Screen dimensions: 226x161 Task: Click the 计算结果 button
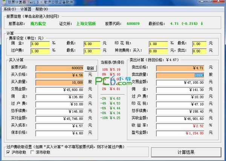(x=186, y=152)
